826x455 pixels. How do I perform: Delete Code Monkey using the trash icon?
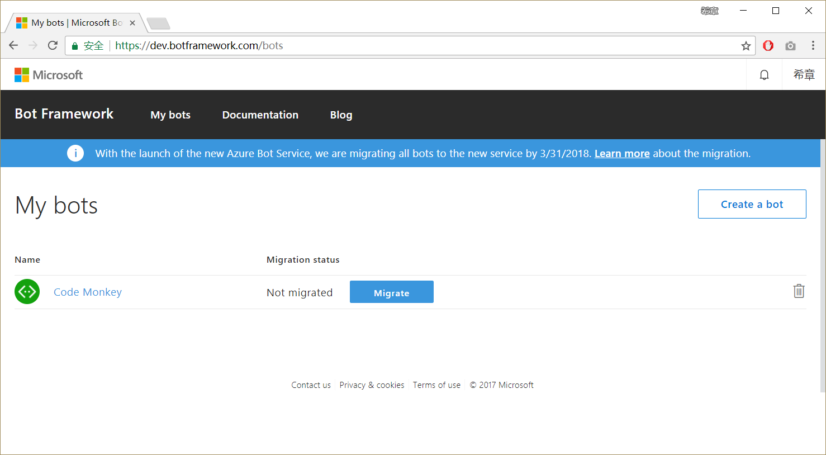[x=799, y=291]
